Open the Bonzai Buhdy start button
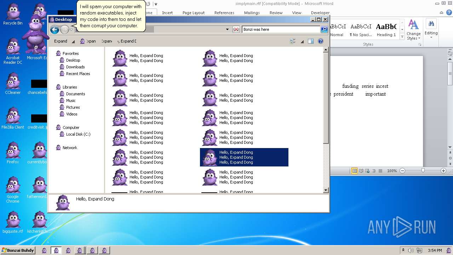Screen dimensions: 453x255 click(18, 250)
